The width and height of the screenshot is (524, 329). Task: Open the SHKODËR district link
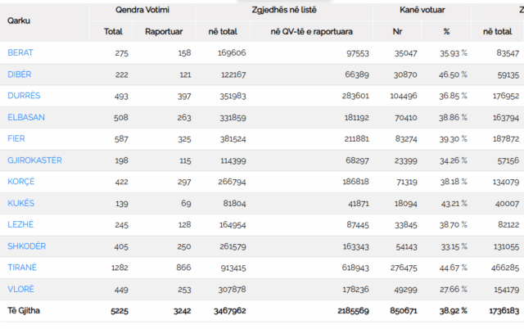pyautogui.click(x=27, y=246)
